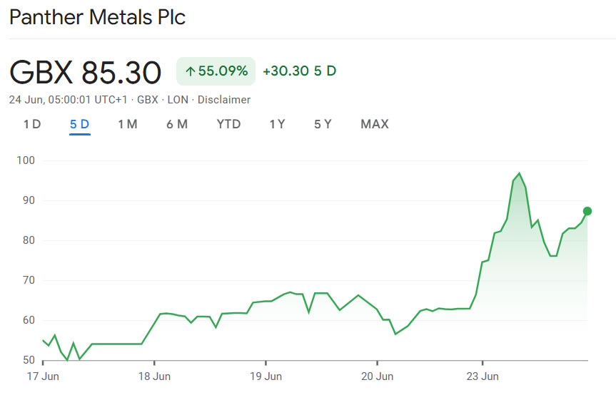Click the 55.09% change badge
The width and height of the screenshot is (616, 395).
pos(216,71)
